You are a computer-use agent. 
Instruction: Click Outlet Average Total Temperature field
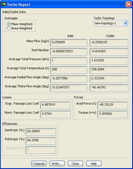(109, 70)
